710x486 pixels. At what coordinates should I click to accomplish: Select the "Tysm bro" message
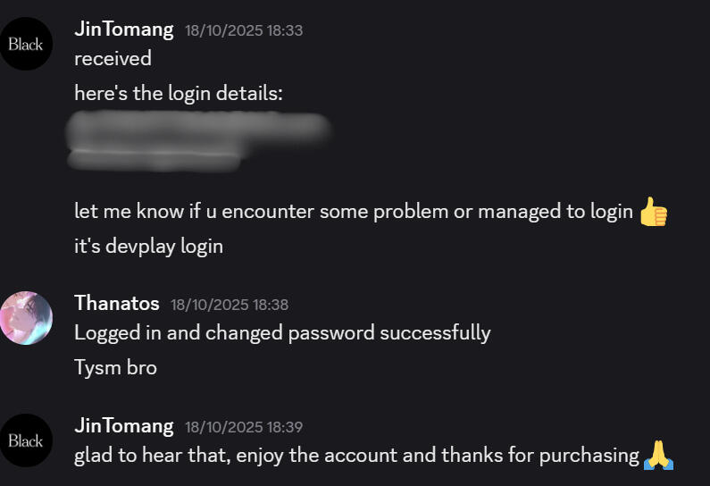pyautogui.click(x=115, y=367)
